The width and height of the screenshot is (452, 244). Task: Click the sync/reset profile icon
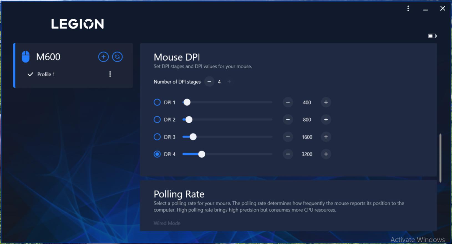pos(117,57)
